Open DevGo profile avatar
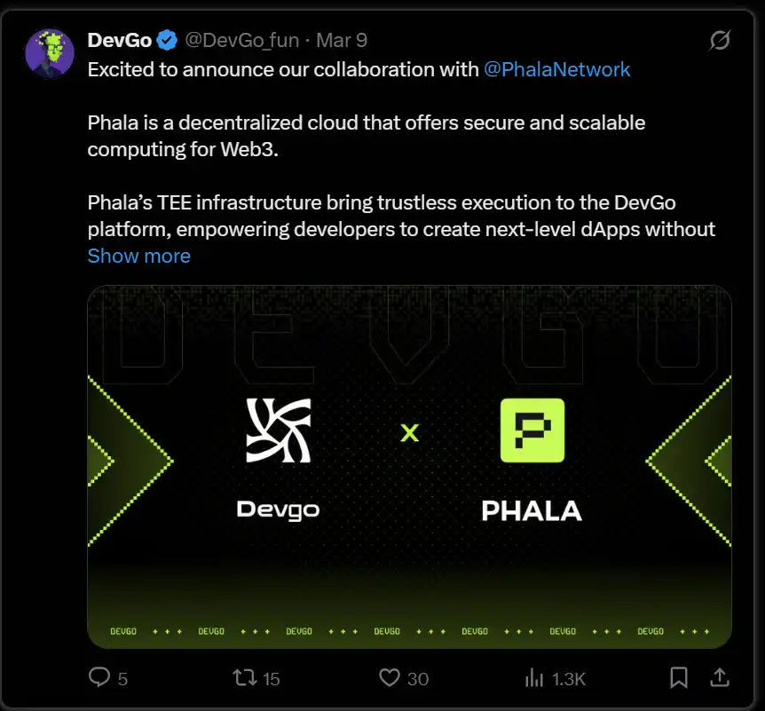765x711 pixels. [50, 53]
